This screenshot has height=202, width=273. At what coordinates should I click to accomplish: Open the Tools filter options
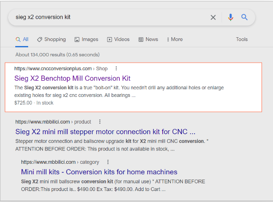tap(241, 39)
